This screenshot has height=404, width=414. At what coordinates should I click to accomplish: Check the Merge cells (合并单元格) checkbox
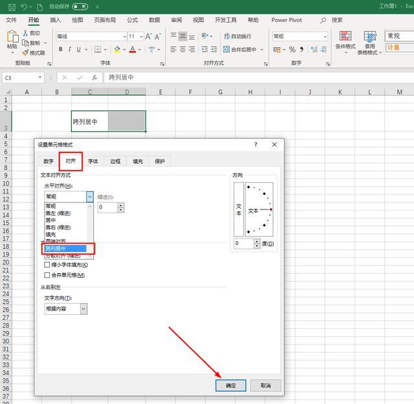click(47, 275)
